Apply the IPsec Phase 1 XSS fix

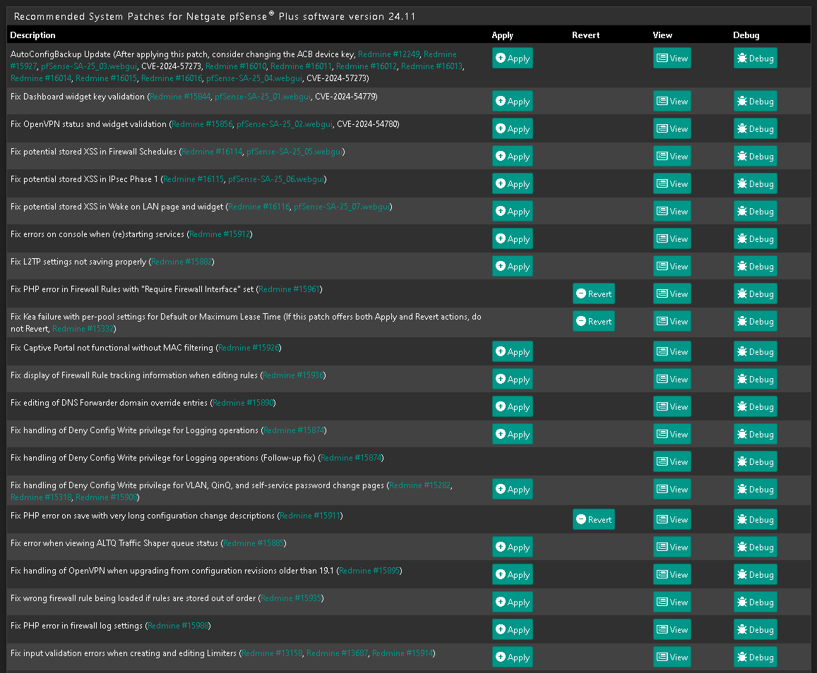tap(512, 184)
